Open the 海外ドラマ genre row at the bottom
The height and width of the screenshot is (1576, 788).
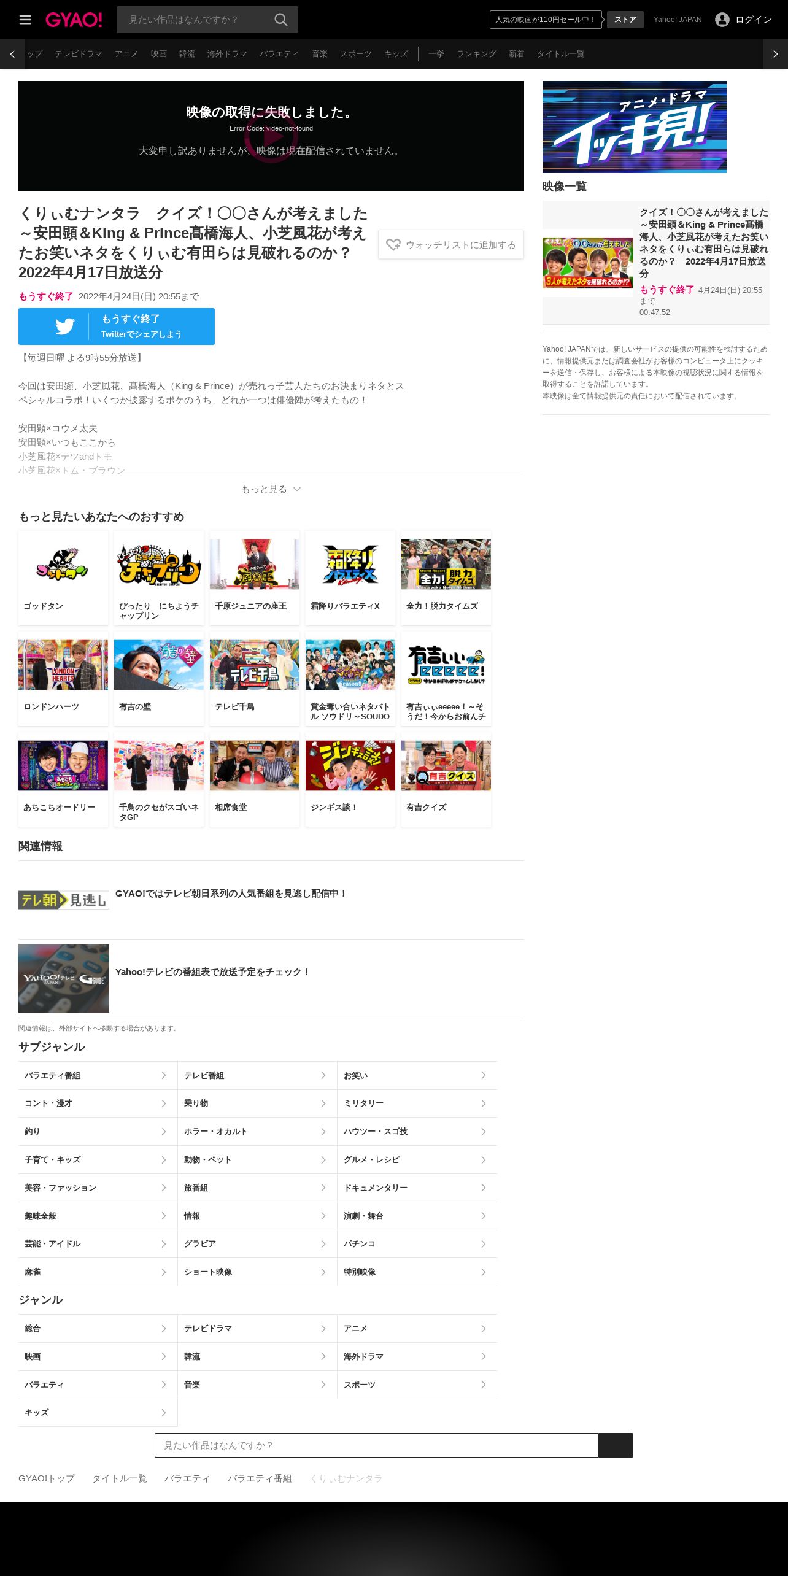pos(417,1356)
